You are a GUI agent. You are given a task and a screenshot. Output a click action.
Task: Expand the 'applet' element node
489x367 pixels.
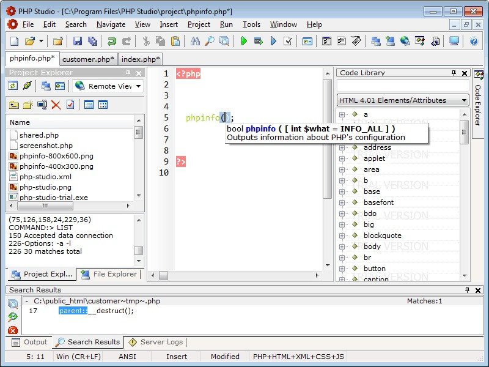click(x=342, y=158)
